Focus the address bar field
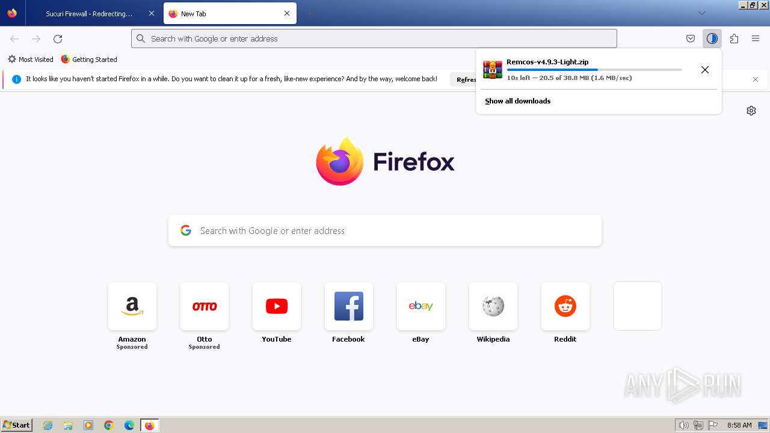 374,38
